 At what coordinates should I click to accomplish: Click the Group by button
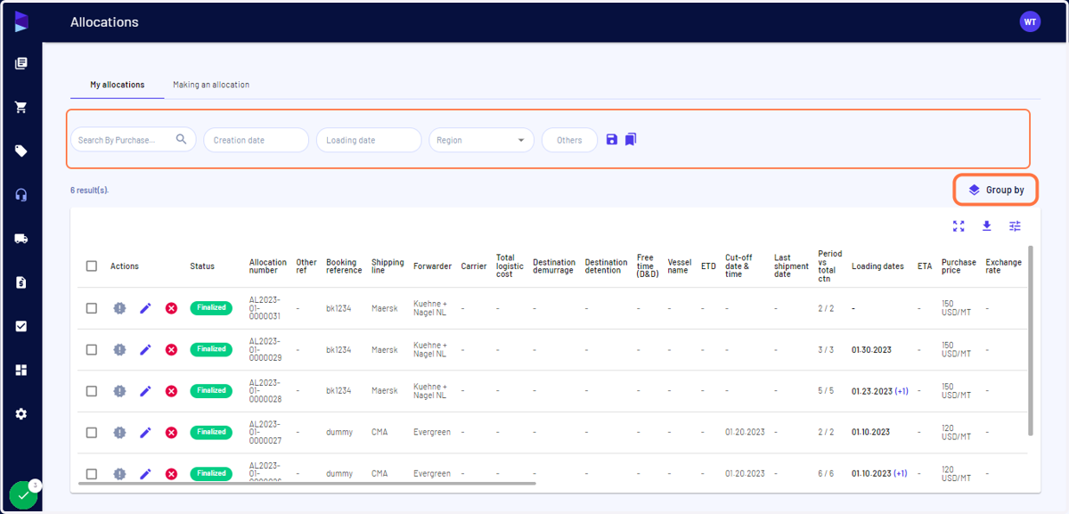pyautogui.click(x=996, y=190)
